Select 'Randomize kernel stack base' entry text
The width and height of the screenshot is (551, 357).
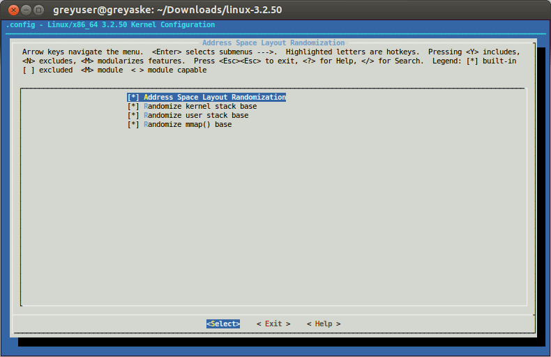pyautogui.click(x=200, y=107)
